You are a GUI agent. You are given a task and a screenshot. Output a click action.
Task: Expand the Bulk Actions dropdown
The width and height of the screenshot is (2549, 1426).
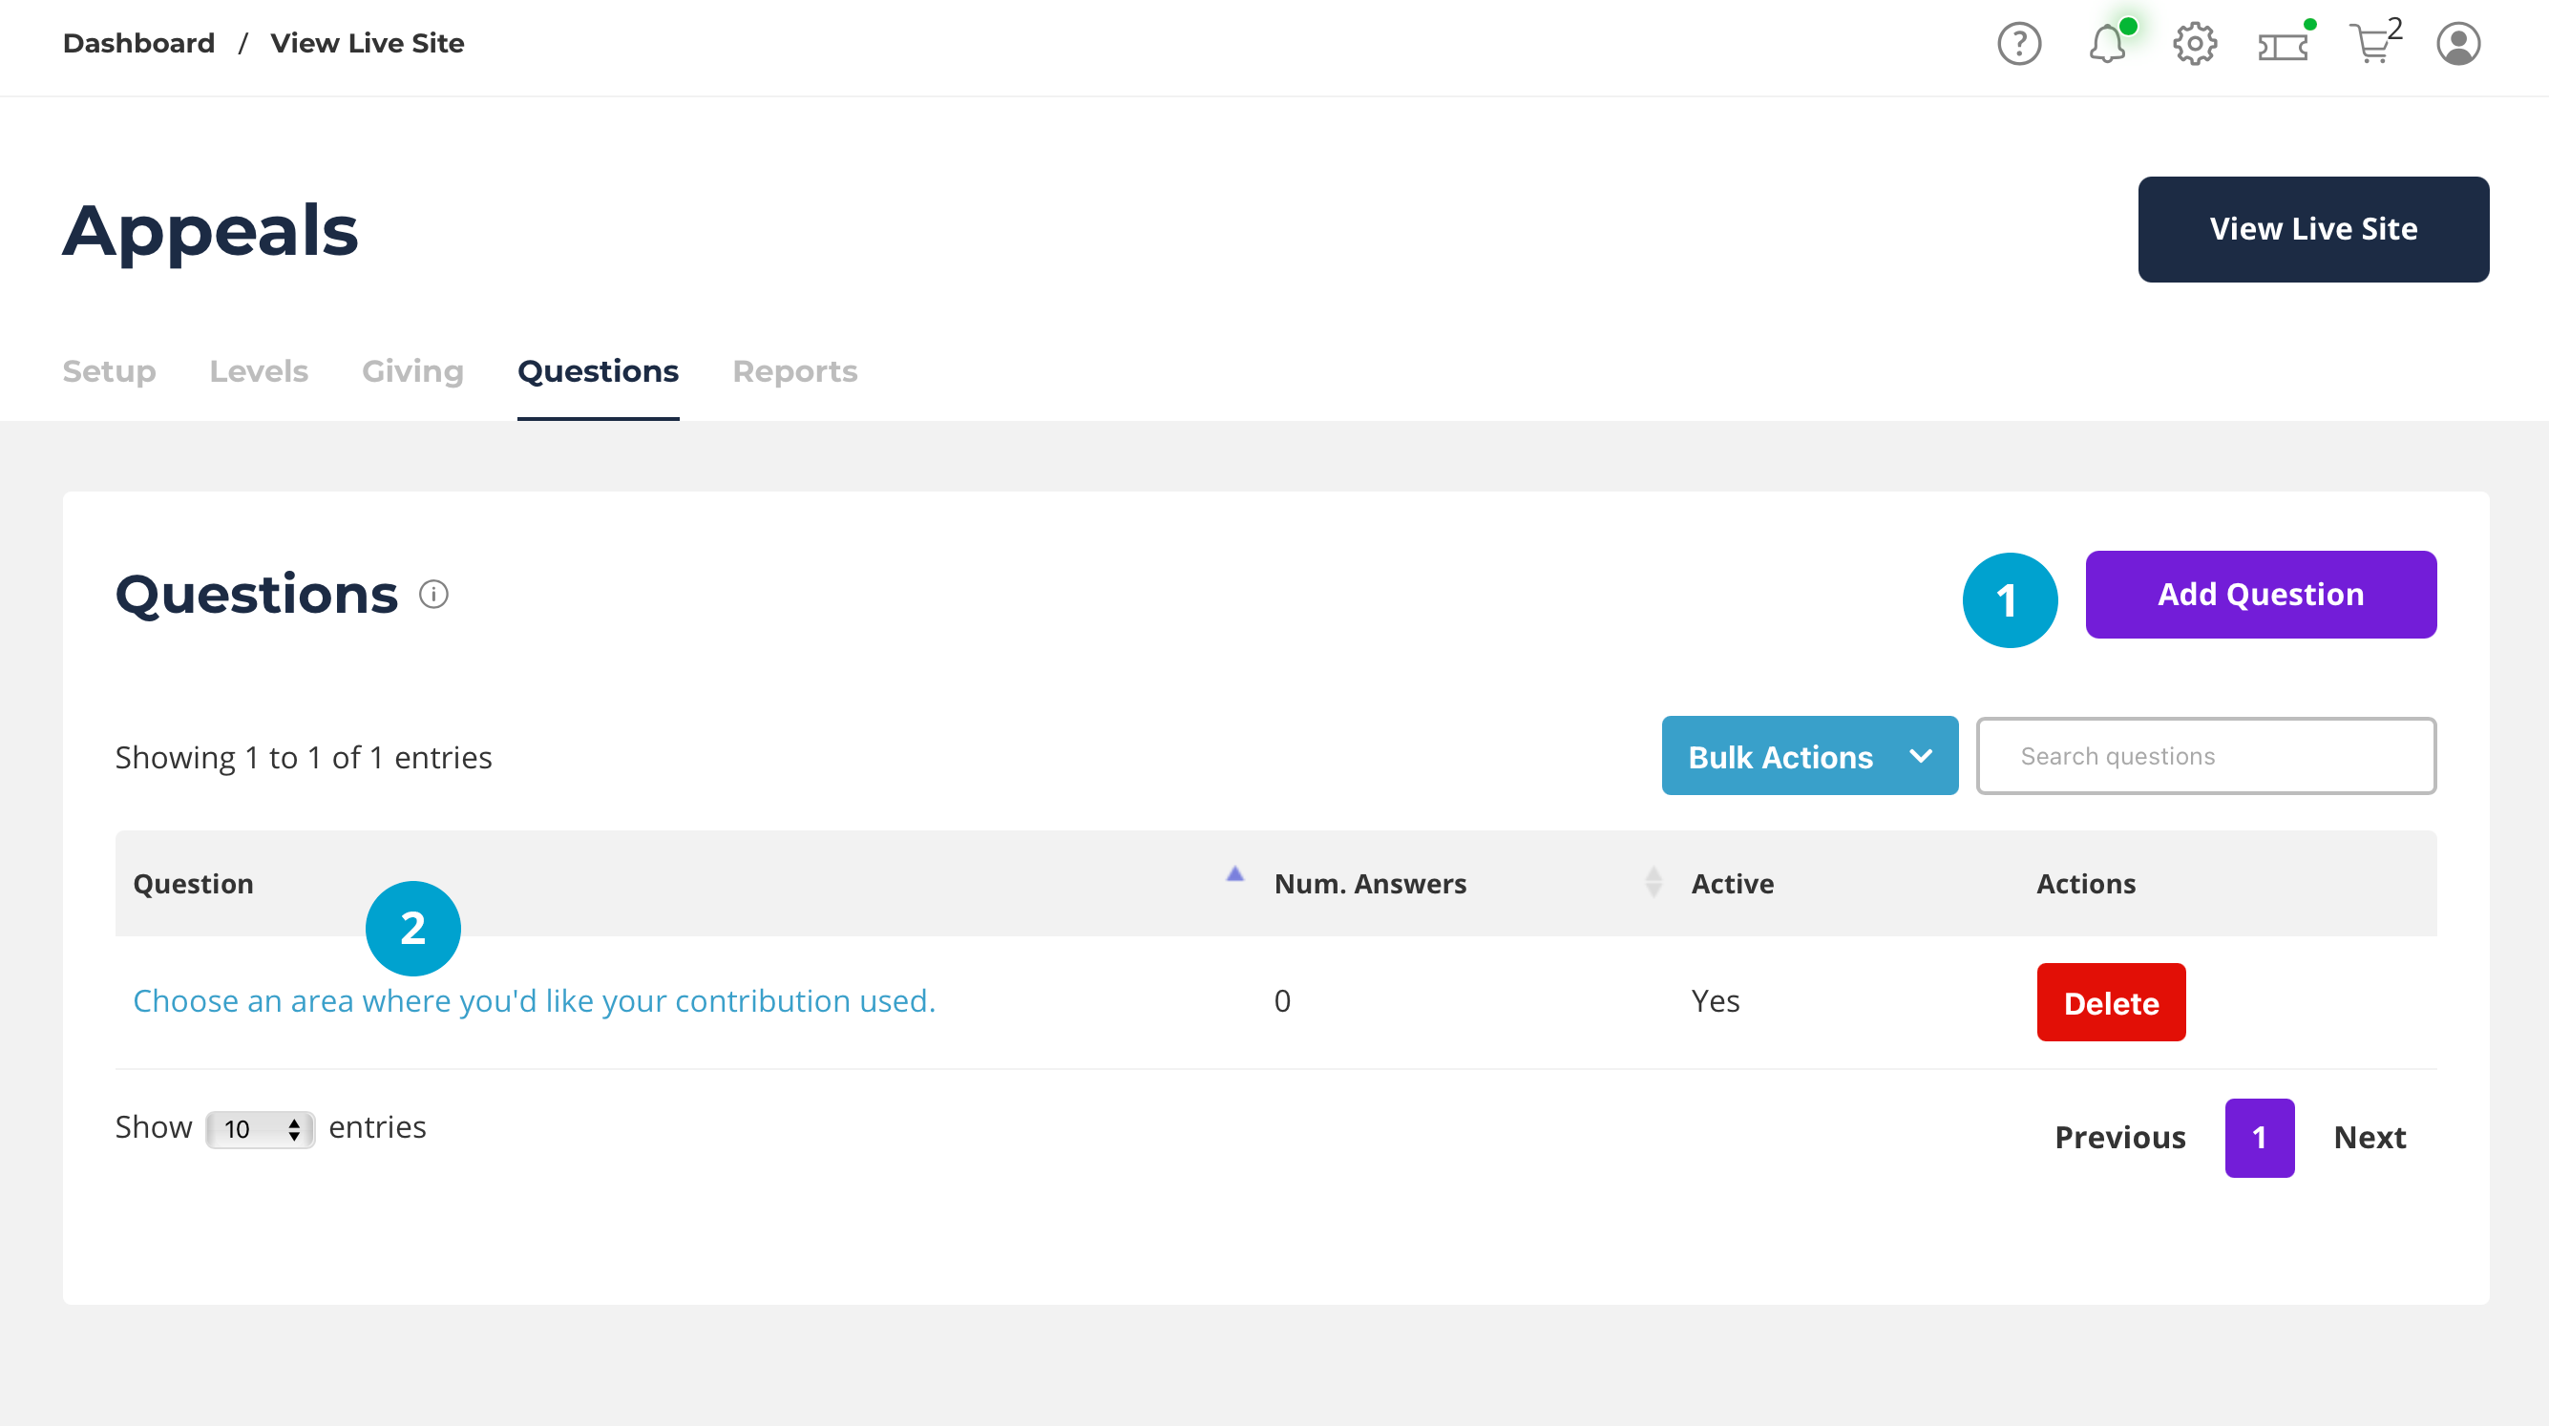point(1809,756)
